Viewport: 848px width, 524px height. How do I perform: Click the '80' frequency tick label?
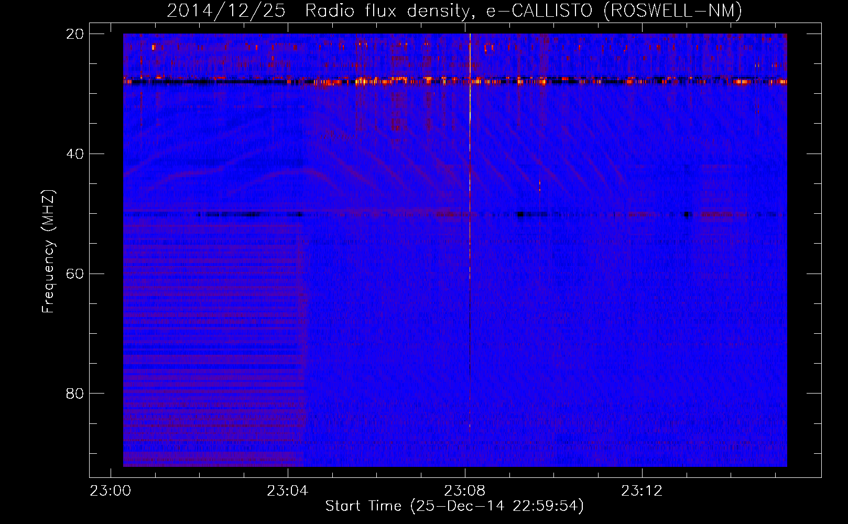(75, 394)
